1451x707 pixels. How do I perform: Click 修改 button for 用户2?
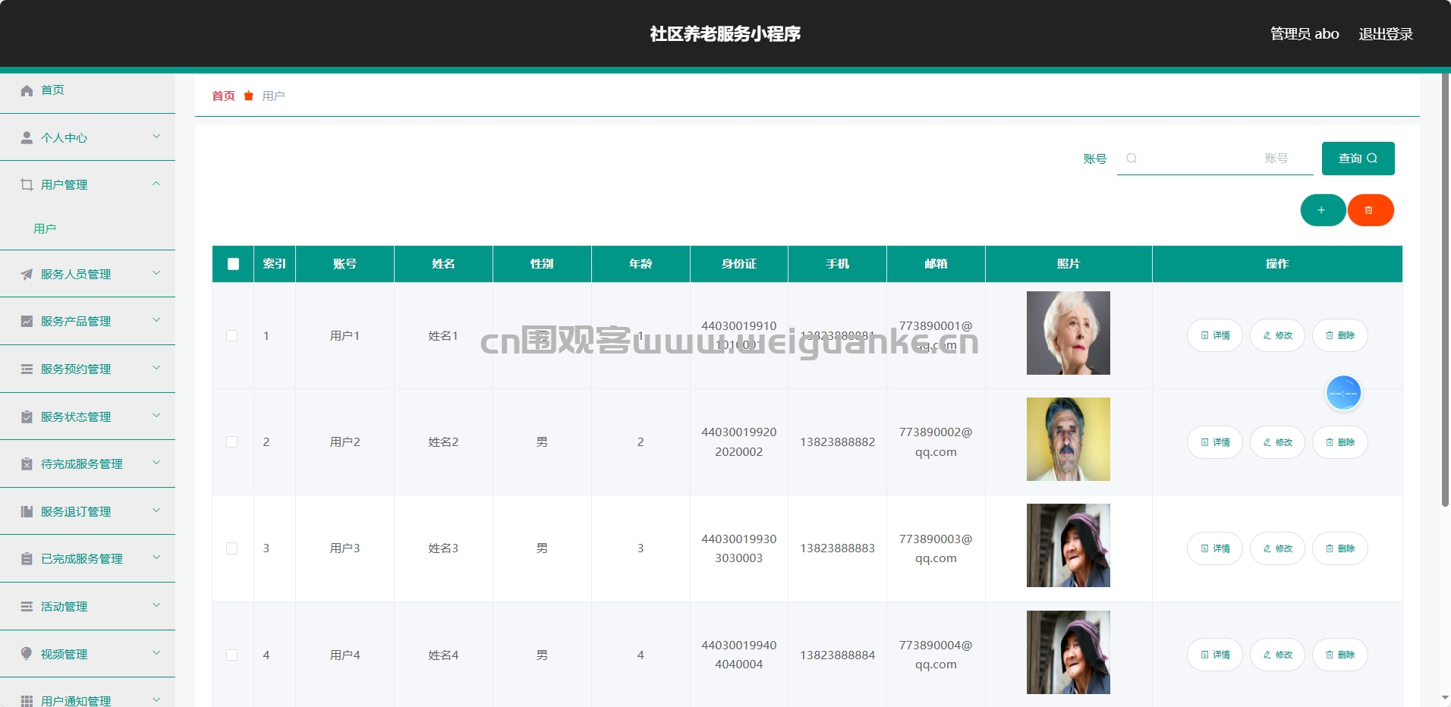1277,442
